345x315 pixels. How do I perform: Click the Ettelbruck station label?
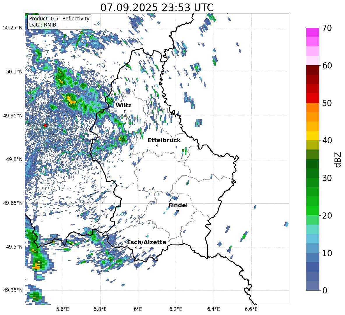[x=164, y=140]
